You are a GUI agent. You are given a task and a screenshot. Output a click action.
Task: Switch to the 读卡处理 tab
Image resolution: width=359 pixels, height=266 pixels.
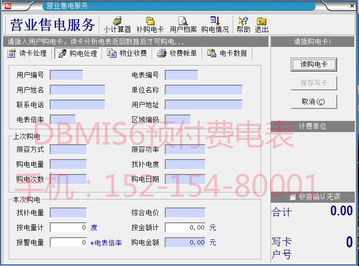27,53
